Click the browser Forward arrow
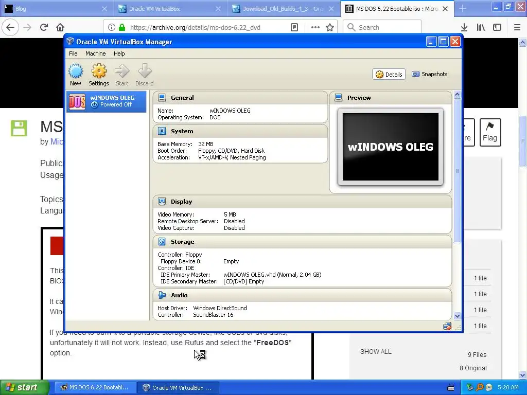The width and height of the screenshot is (527, 395). pyautogui.click(x=27, y=27)
